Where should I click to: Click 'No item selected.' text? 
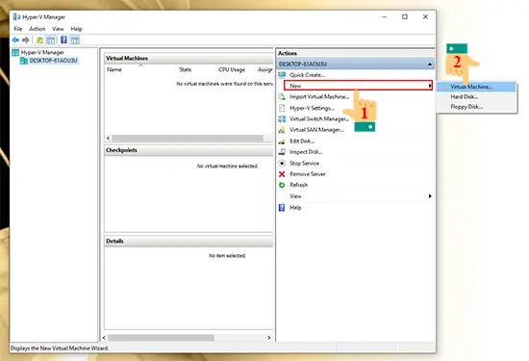click(227, 256)
